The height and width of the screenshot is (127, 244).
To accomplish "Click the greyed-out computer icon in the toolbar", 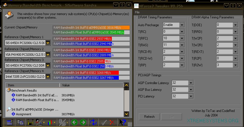I will pyautogui.click(x=63, y=123).
